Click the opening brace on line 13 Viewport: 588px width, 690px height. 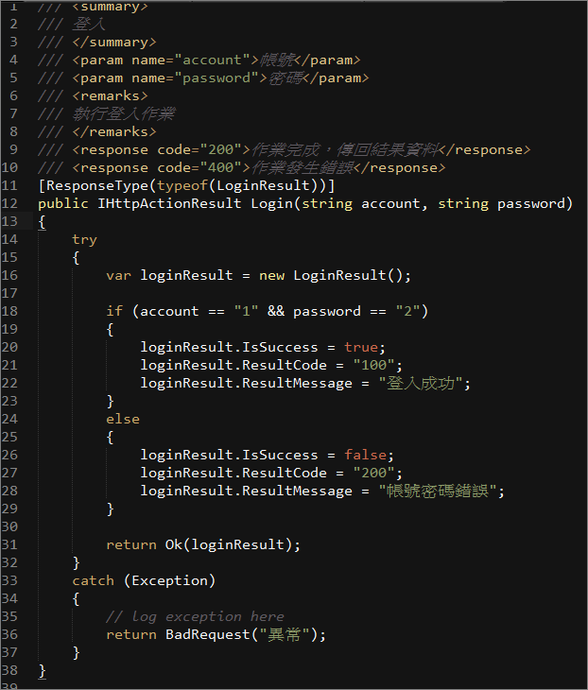43,221
